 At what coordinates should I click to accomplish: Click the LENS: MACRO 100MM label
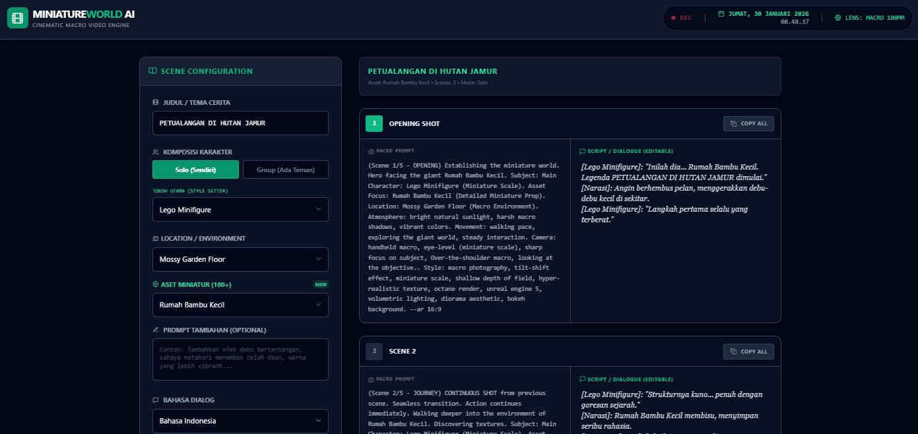pyautogui.click(x=874, y=18)
